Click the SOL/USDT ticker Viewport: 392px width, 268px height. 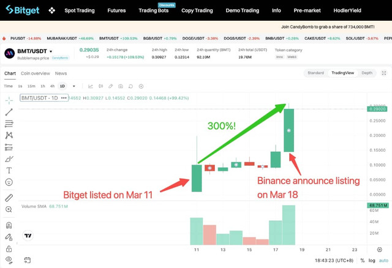(x=362, y=39)
